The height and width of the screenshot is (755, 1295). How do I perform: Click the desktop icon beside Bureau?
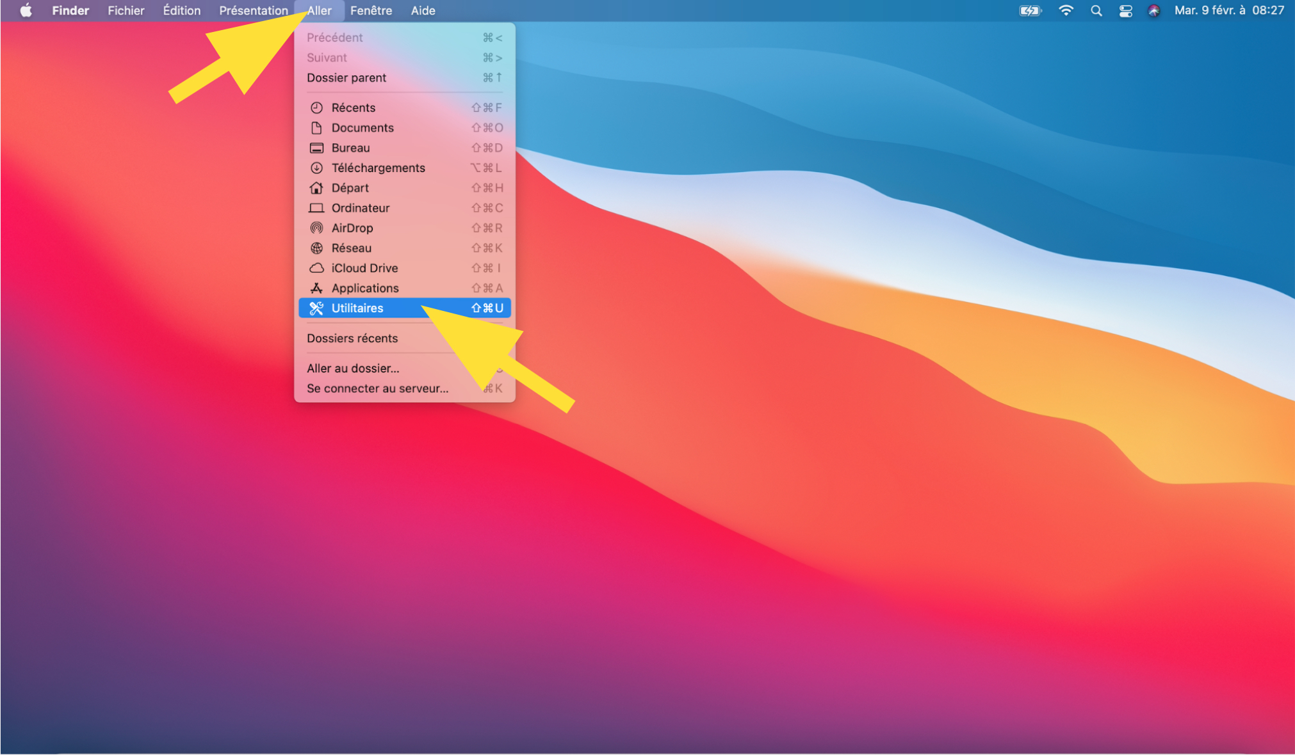tap(316, 148)
